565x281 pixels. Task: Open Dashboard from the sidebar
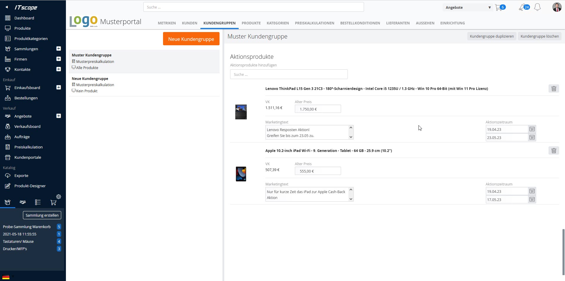pyautogui.click(x=24, y=18)
